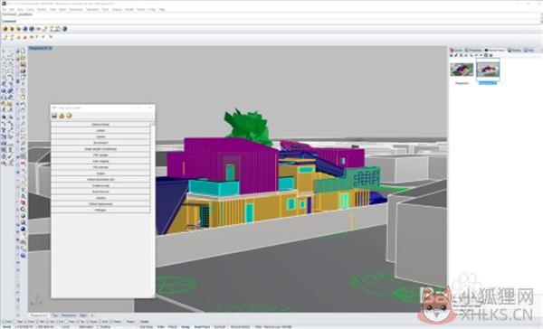This screenshot has width=543, height=329.
Task: Switch to the Display panel tab
Action: (x=514, y=50)
